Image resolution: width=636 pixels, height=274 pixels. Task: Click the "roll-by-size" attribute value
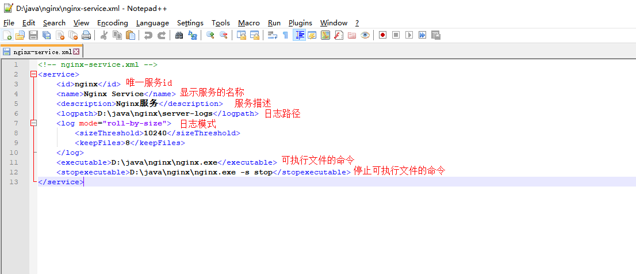click(x=136, y=123)
